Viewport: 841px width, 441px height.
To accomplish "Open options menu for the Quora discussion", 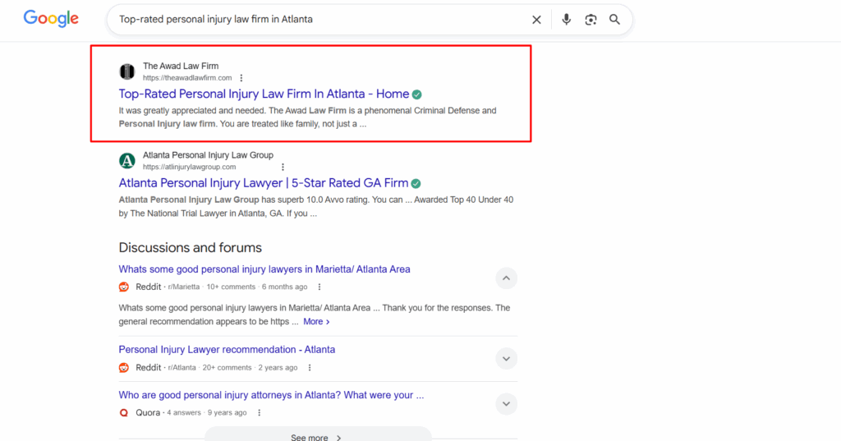I will pyautogui.click(x=259, y=413).
